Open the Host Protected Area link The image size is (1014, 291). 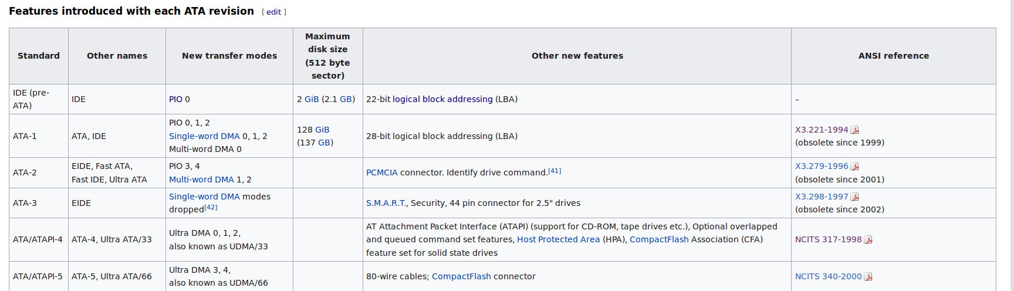[x=558, y=239]
